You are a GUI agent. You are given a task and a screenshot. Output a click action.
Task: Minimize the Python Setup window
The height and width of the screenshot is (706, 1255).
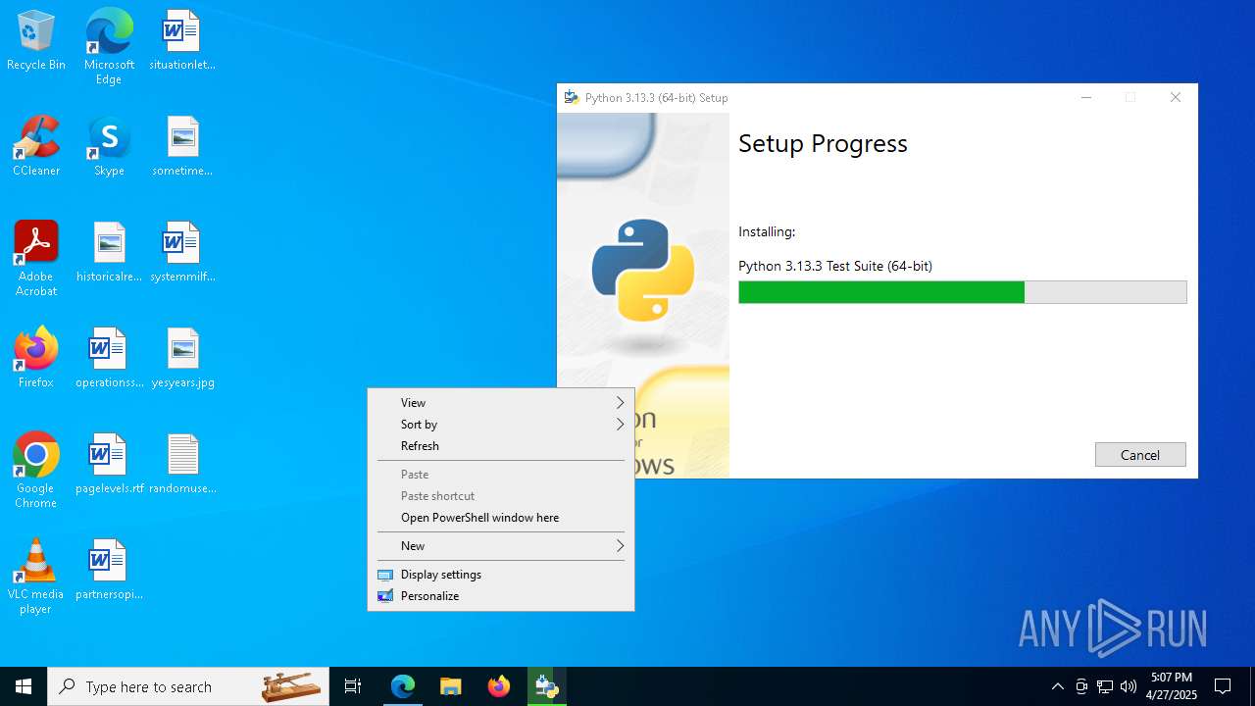(1086, 98)
